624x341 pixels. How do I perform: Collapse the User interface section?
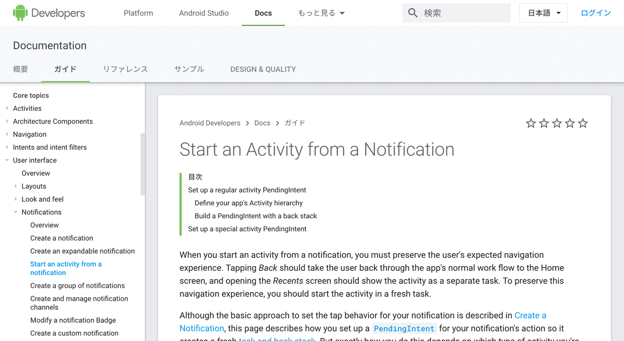pyautogui.click(x=7, y=160)
